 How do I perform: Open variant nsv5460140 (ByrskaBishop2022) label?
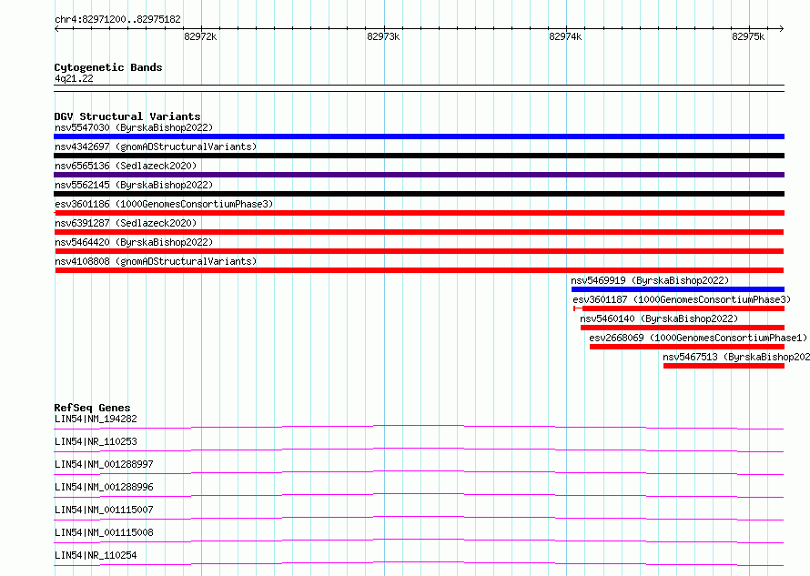coord(659,318)
